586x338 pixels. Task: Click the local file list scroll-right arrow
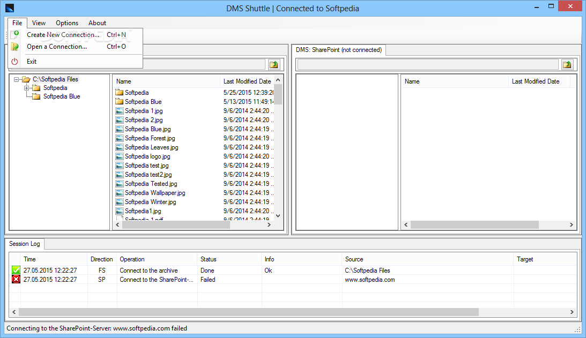pyautogui.click(x=269, y=224)
